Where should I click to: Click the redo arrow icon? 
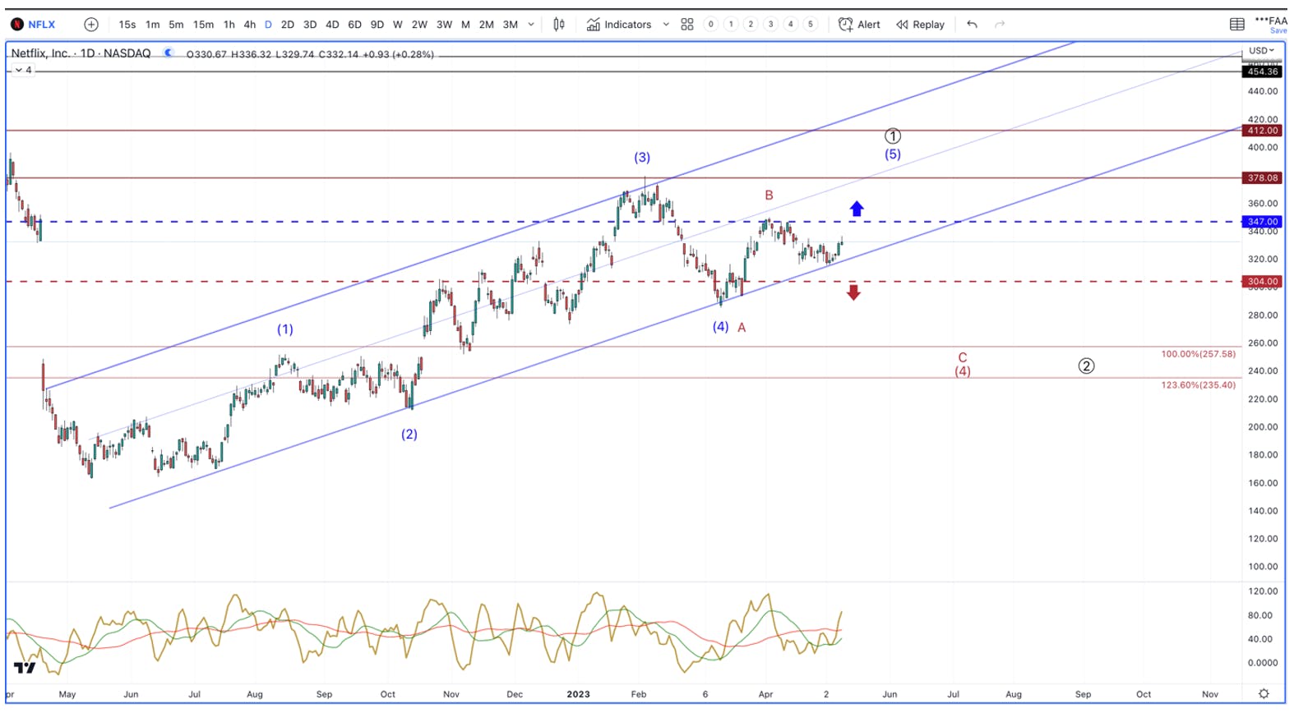coord(1000,25)
